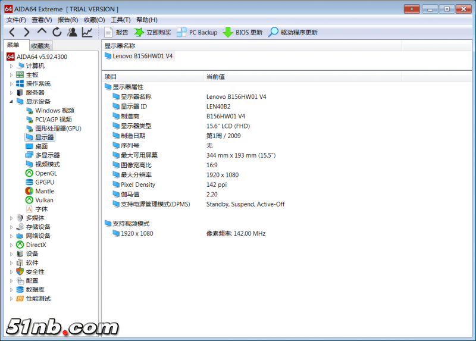Open the 文件(F) menu
Screen dimensions: 476x341
click(16, 20)
